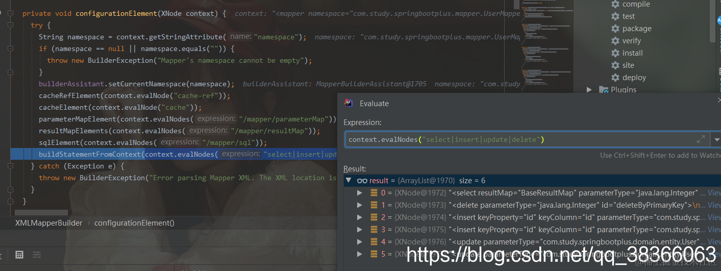The height and width of the screenshot is (271, 721).
Task: Expand result item 1 XNode@1973
Action: (360, 205)
